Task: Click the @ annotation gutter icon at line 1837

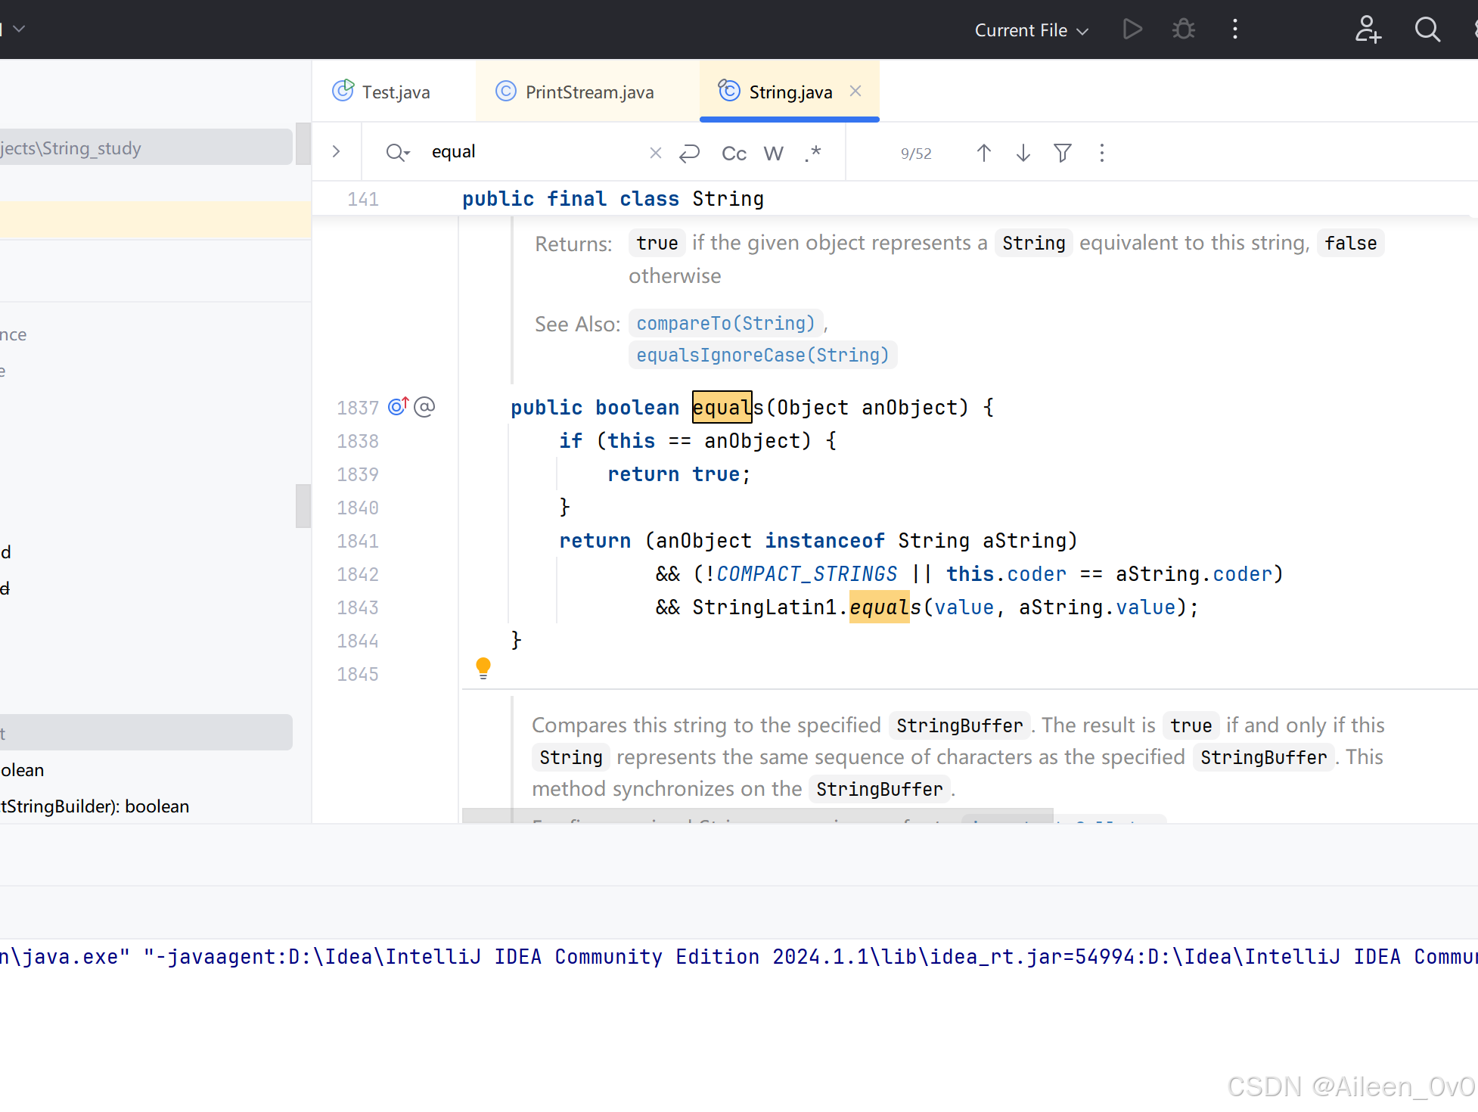Action: tap(424, 407)
